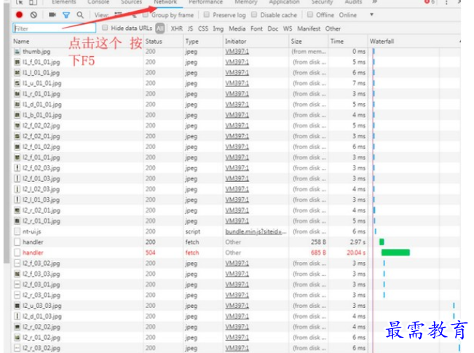Clear the network log
474x353 pixels.
[33, 15]
